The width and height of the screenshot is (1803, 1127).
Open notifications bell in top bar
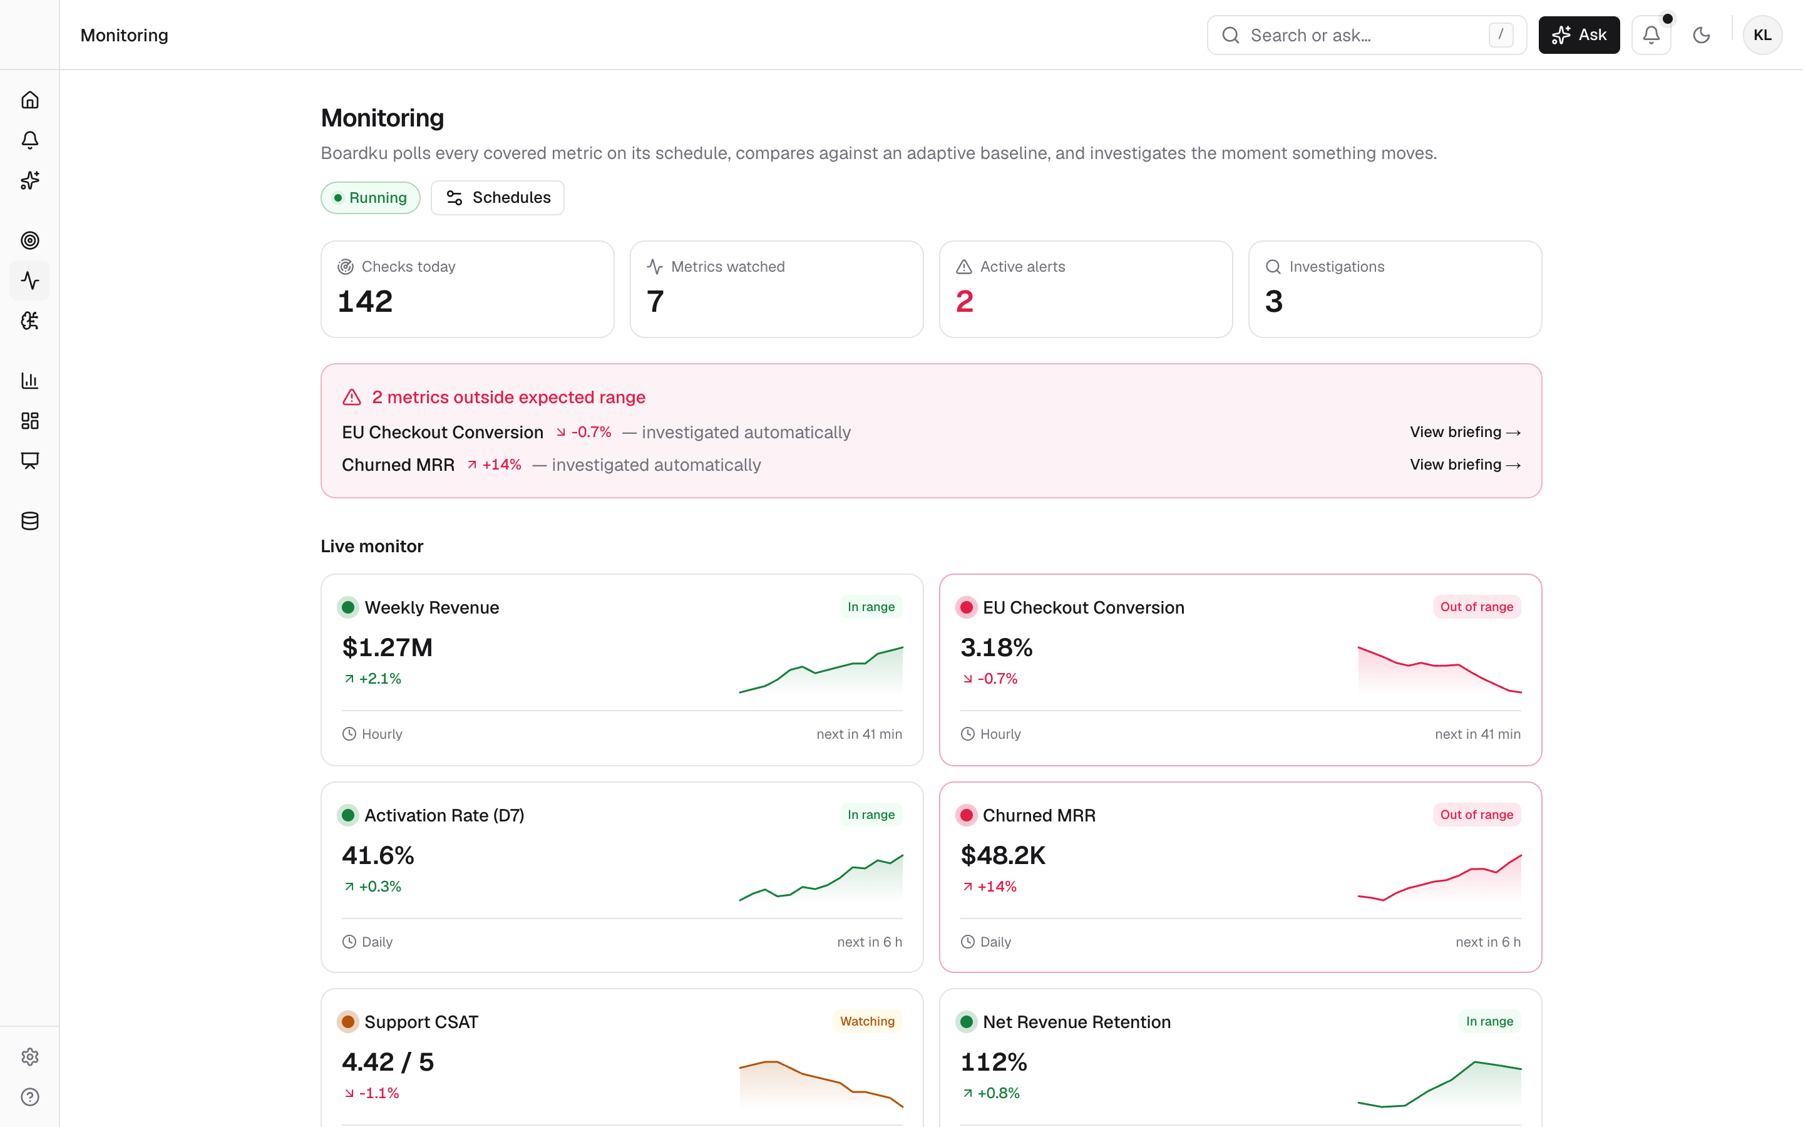coord(1651,35)
